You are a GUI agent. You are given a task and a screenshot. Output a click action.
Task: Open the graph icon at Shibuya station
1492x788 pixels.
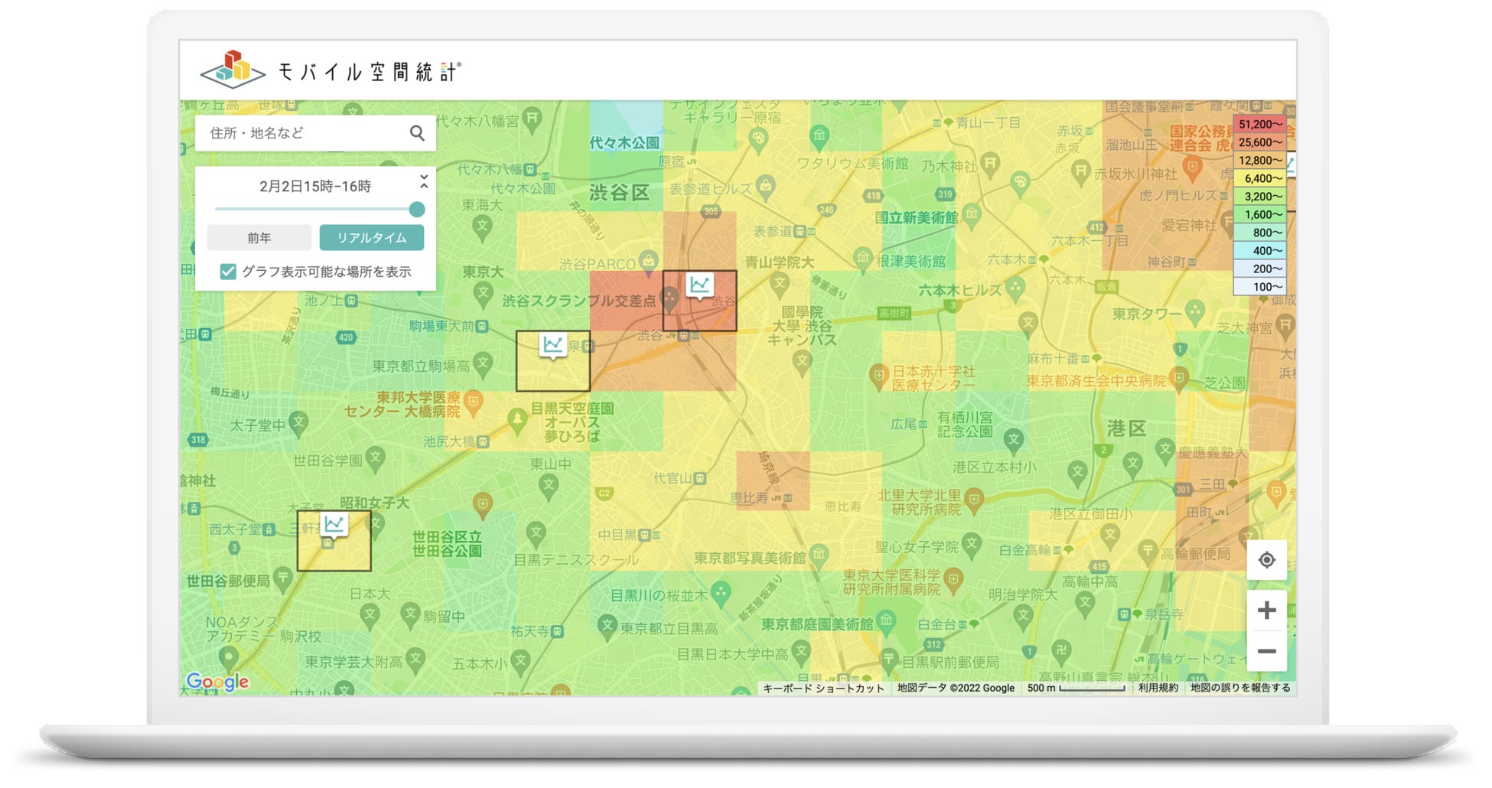699,286
